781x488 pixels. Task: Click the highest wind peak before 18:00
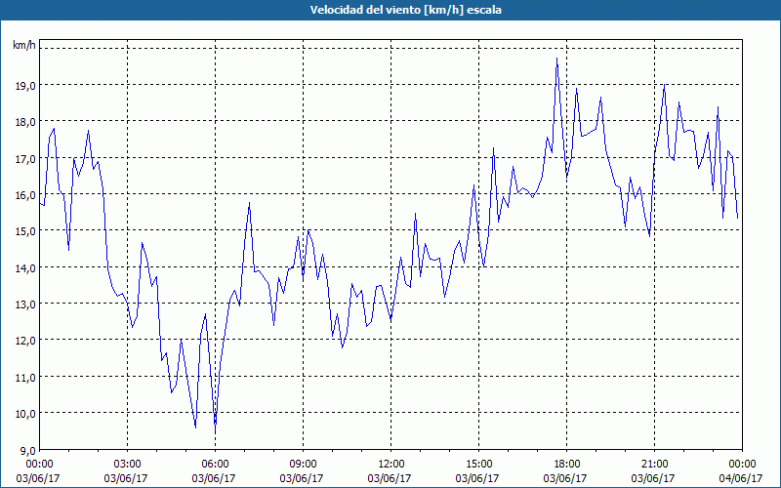coord(556,59)
